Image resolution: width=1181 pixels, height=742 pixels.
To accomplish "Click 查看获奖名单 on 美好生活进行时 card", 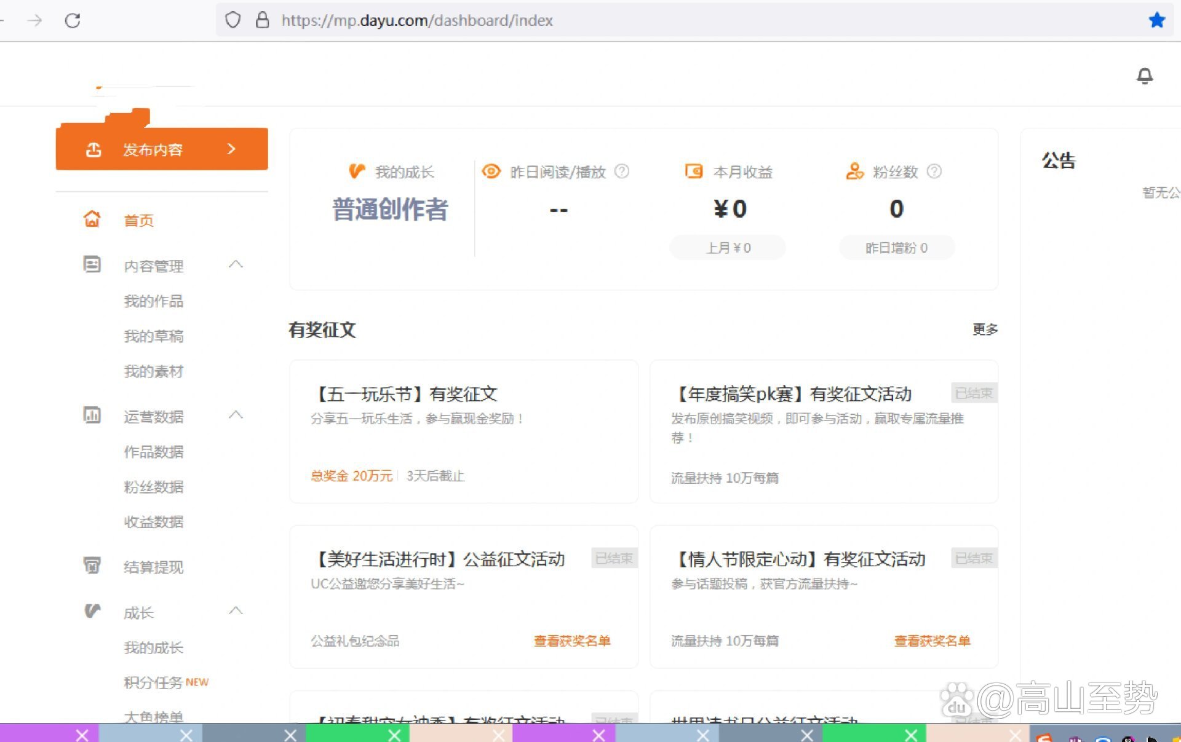I will point(572,641).
